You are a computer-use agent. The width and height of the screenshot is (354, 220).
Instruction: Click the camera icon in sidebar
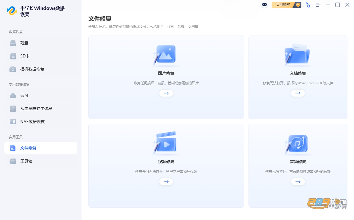[13, 69]
